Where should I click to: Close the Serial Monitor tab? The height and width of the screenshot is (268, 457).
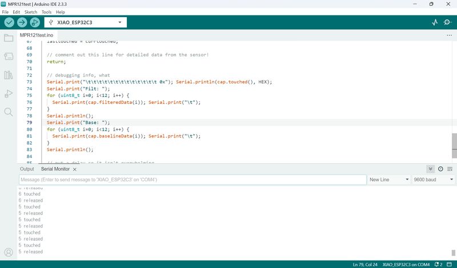[75, 169]
